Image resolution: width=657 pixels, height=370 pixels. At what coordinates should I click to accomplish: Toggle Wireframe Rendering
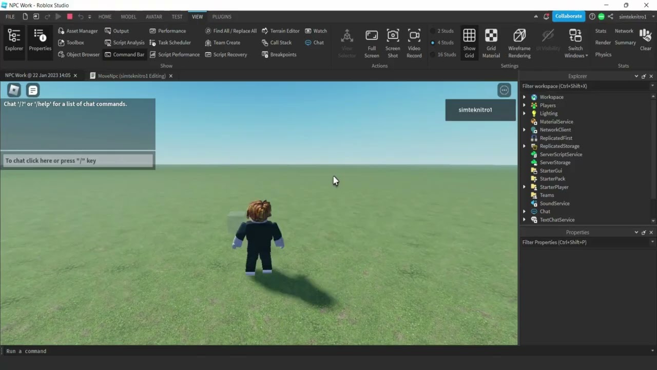click(x=519, y=43)
